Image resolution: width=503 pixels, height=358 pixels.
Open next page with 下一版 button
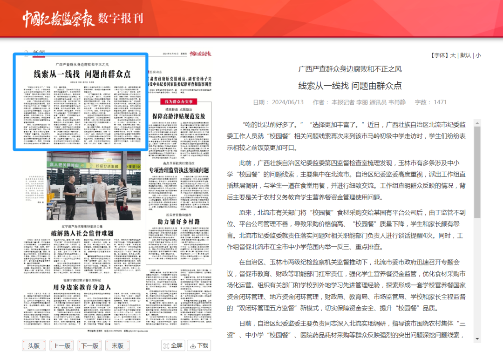coord(89,345)
